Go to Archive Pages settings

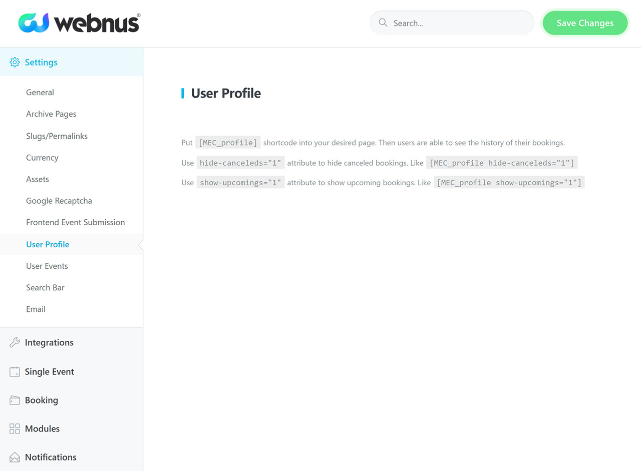[x=51, y=114]
